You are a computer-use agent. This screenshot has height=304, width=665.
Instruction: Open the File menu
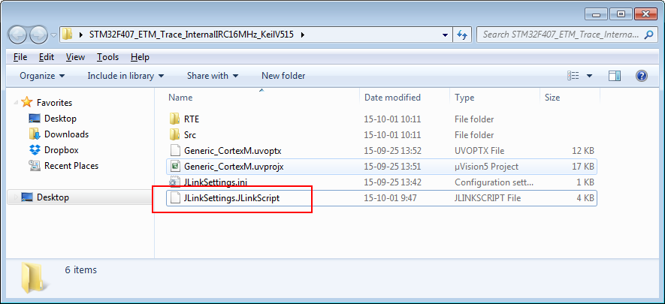(x=20, y=57)
